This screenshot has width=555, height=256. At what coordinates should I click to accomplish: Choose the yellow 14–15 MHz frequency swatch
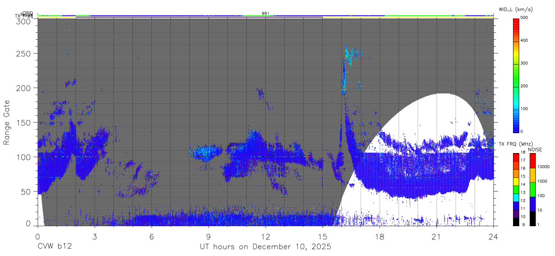(x=516, y=181)
